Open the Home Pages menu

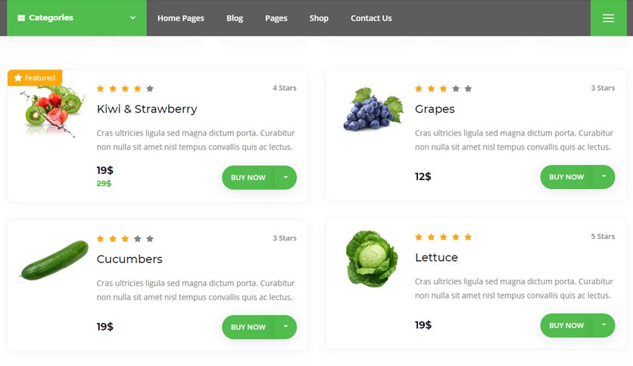tap(181, 18)
